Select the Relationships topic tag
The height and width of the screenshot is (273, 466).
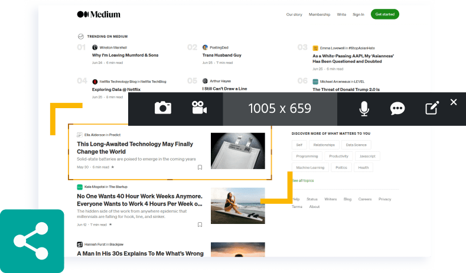(x=324, y=145)
